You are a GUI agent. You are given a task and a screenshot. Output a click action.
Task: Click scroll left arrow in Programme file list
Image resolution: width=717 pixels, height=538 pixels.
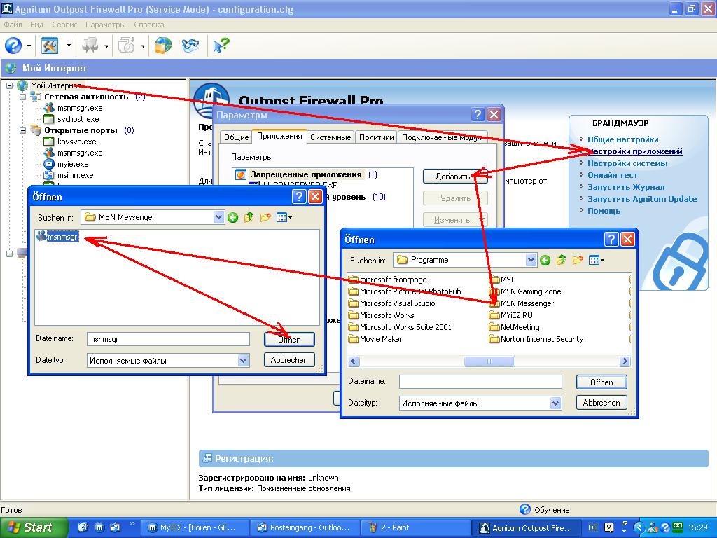pyautogui.click(x=354, y=361)
